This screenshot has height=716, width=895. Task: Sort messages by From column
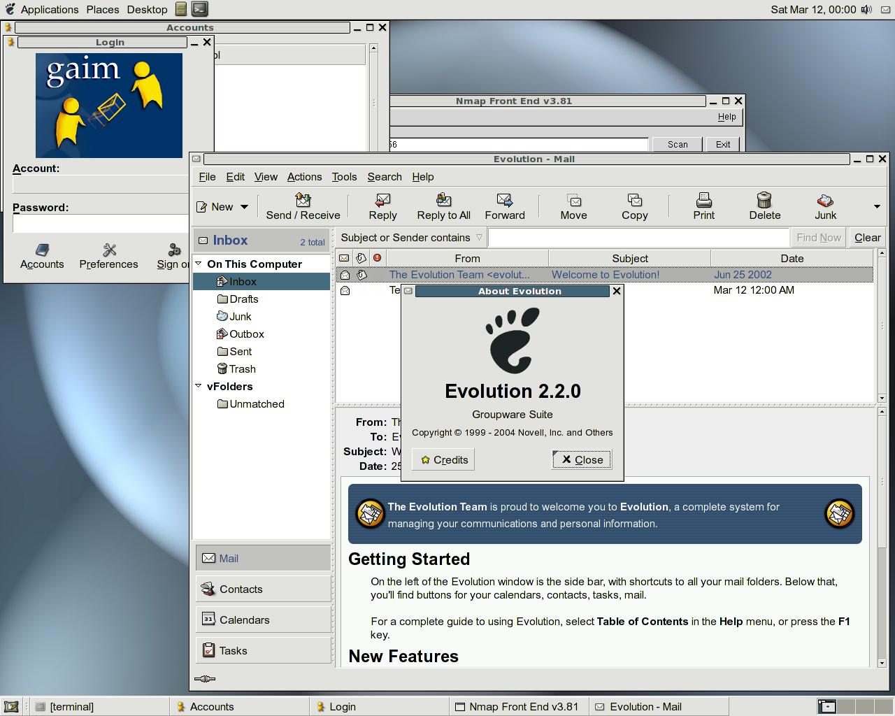[467, 258]
